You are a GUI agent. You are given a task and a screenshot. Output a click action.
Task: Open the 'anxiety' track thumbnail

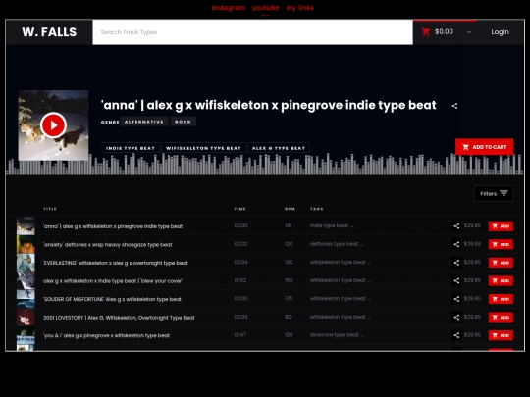tap(26, 244)
